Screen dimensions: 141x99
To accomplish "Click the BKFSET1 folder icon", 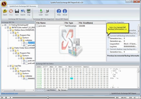I will point(10,28).
